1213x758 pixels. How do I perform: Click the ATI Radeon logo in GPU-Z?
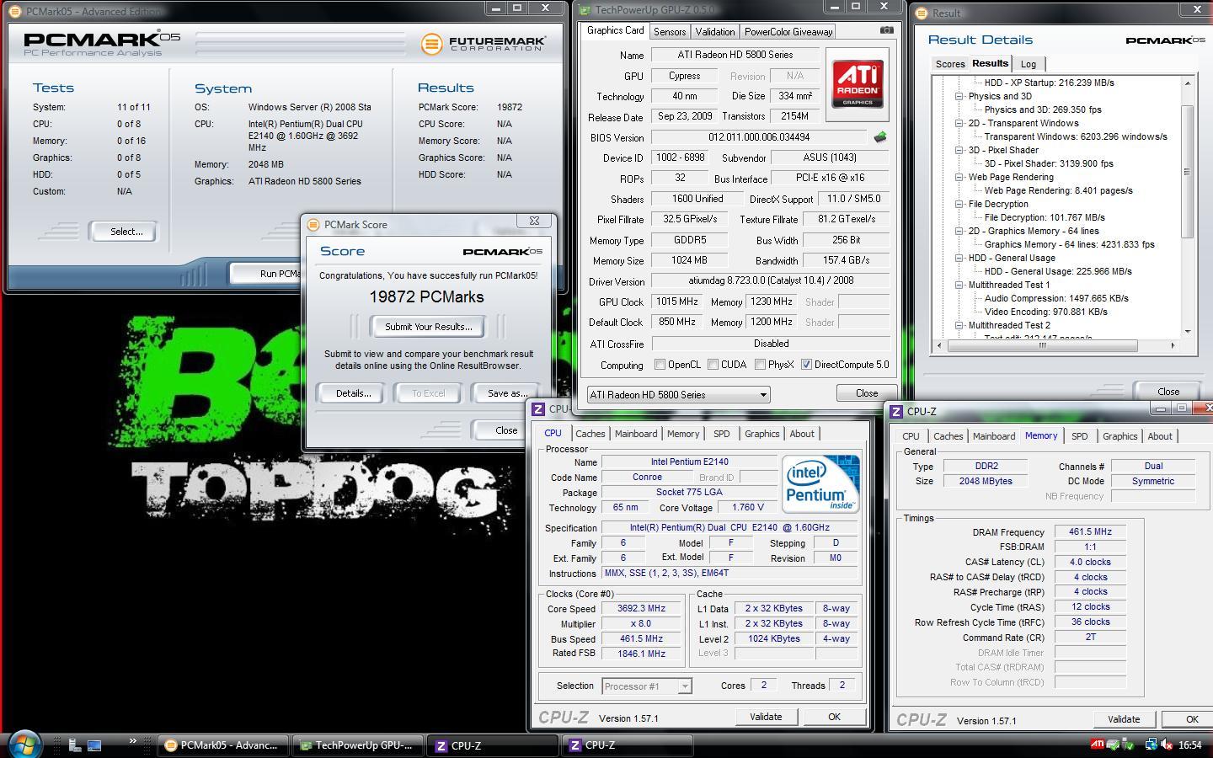(858, 84)
